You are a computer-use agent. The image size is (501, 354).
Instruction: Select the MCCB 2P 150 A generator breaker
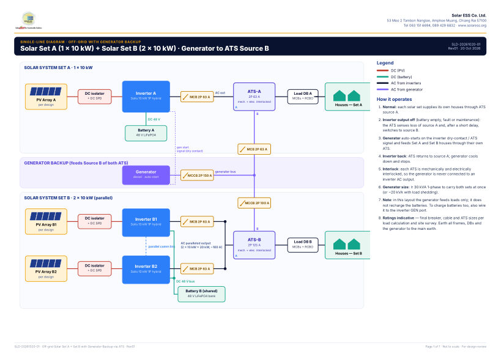pos(197,175)
